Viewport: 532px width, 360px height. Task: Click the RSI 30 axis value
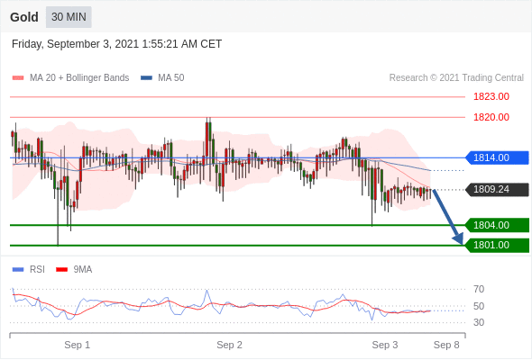(x=479, y=322)
